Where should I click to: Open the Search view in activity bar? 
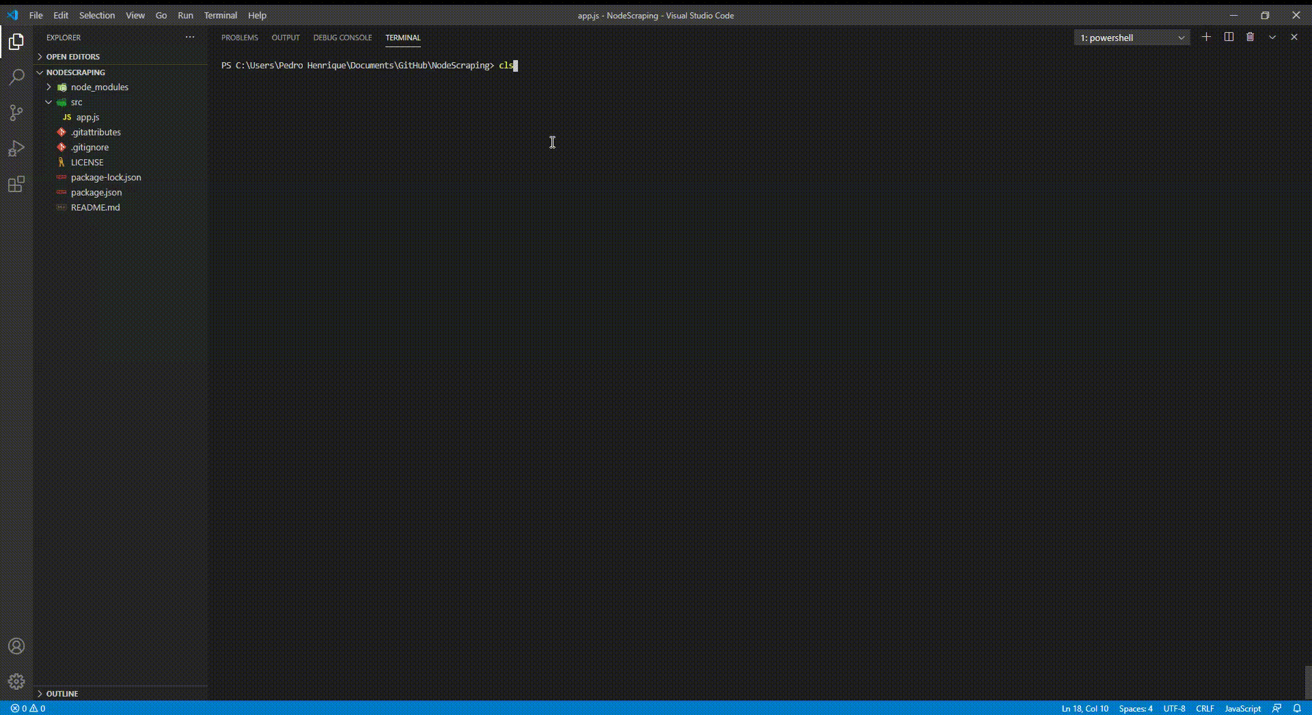pos(16,77)
